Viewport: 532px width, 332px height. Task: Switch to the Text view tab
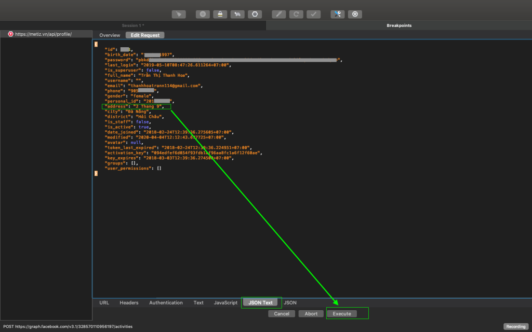click(198, 302)
